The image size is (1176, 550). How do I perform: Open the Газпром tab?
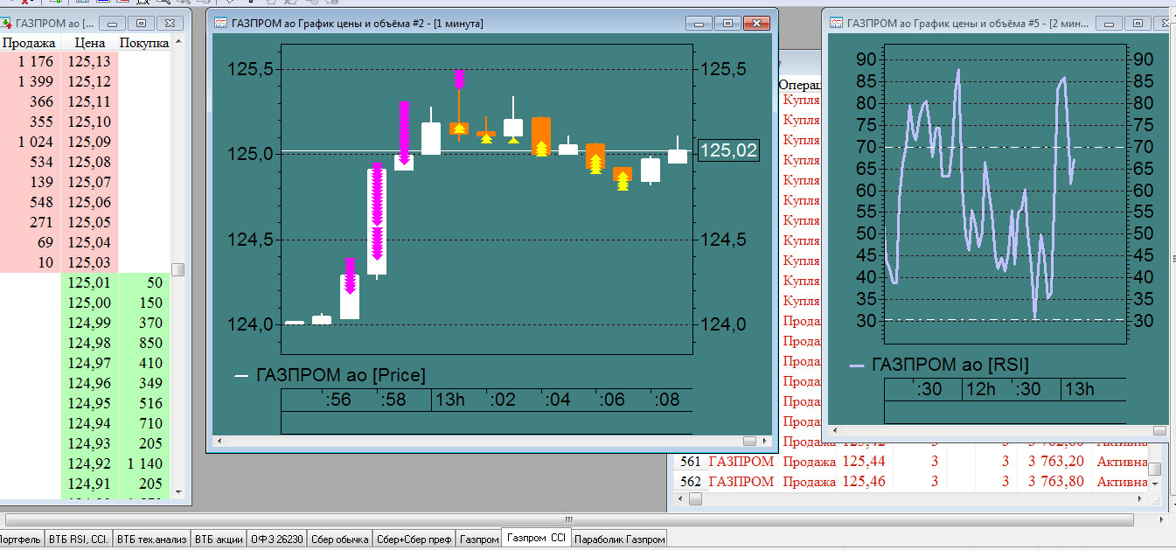[479, 539]
